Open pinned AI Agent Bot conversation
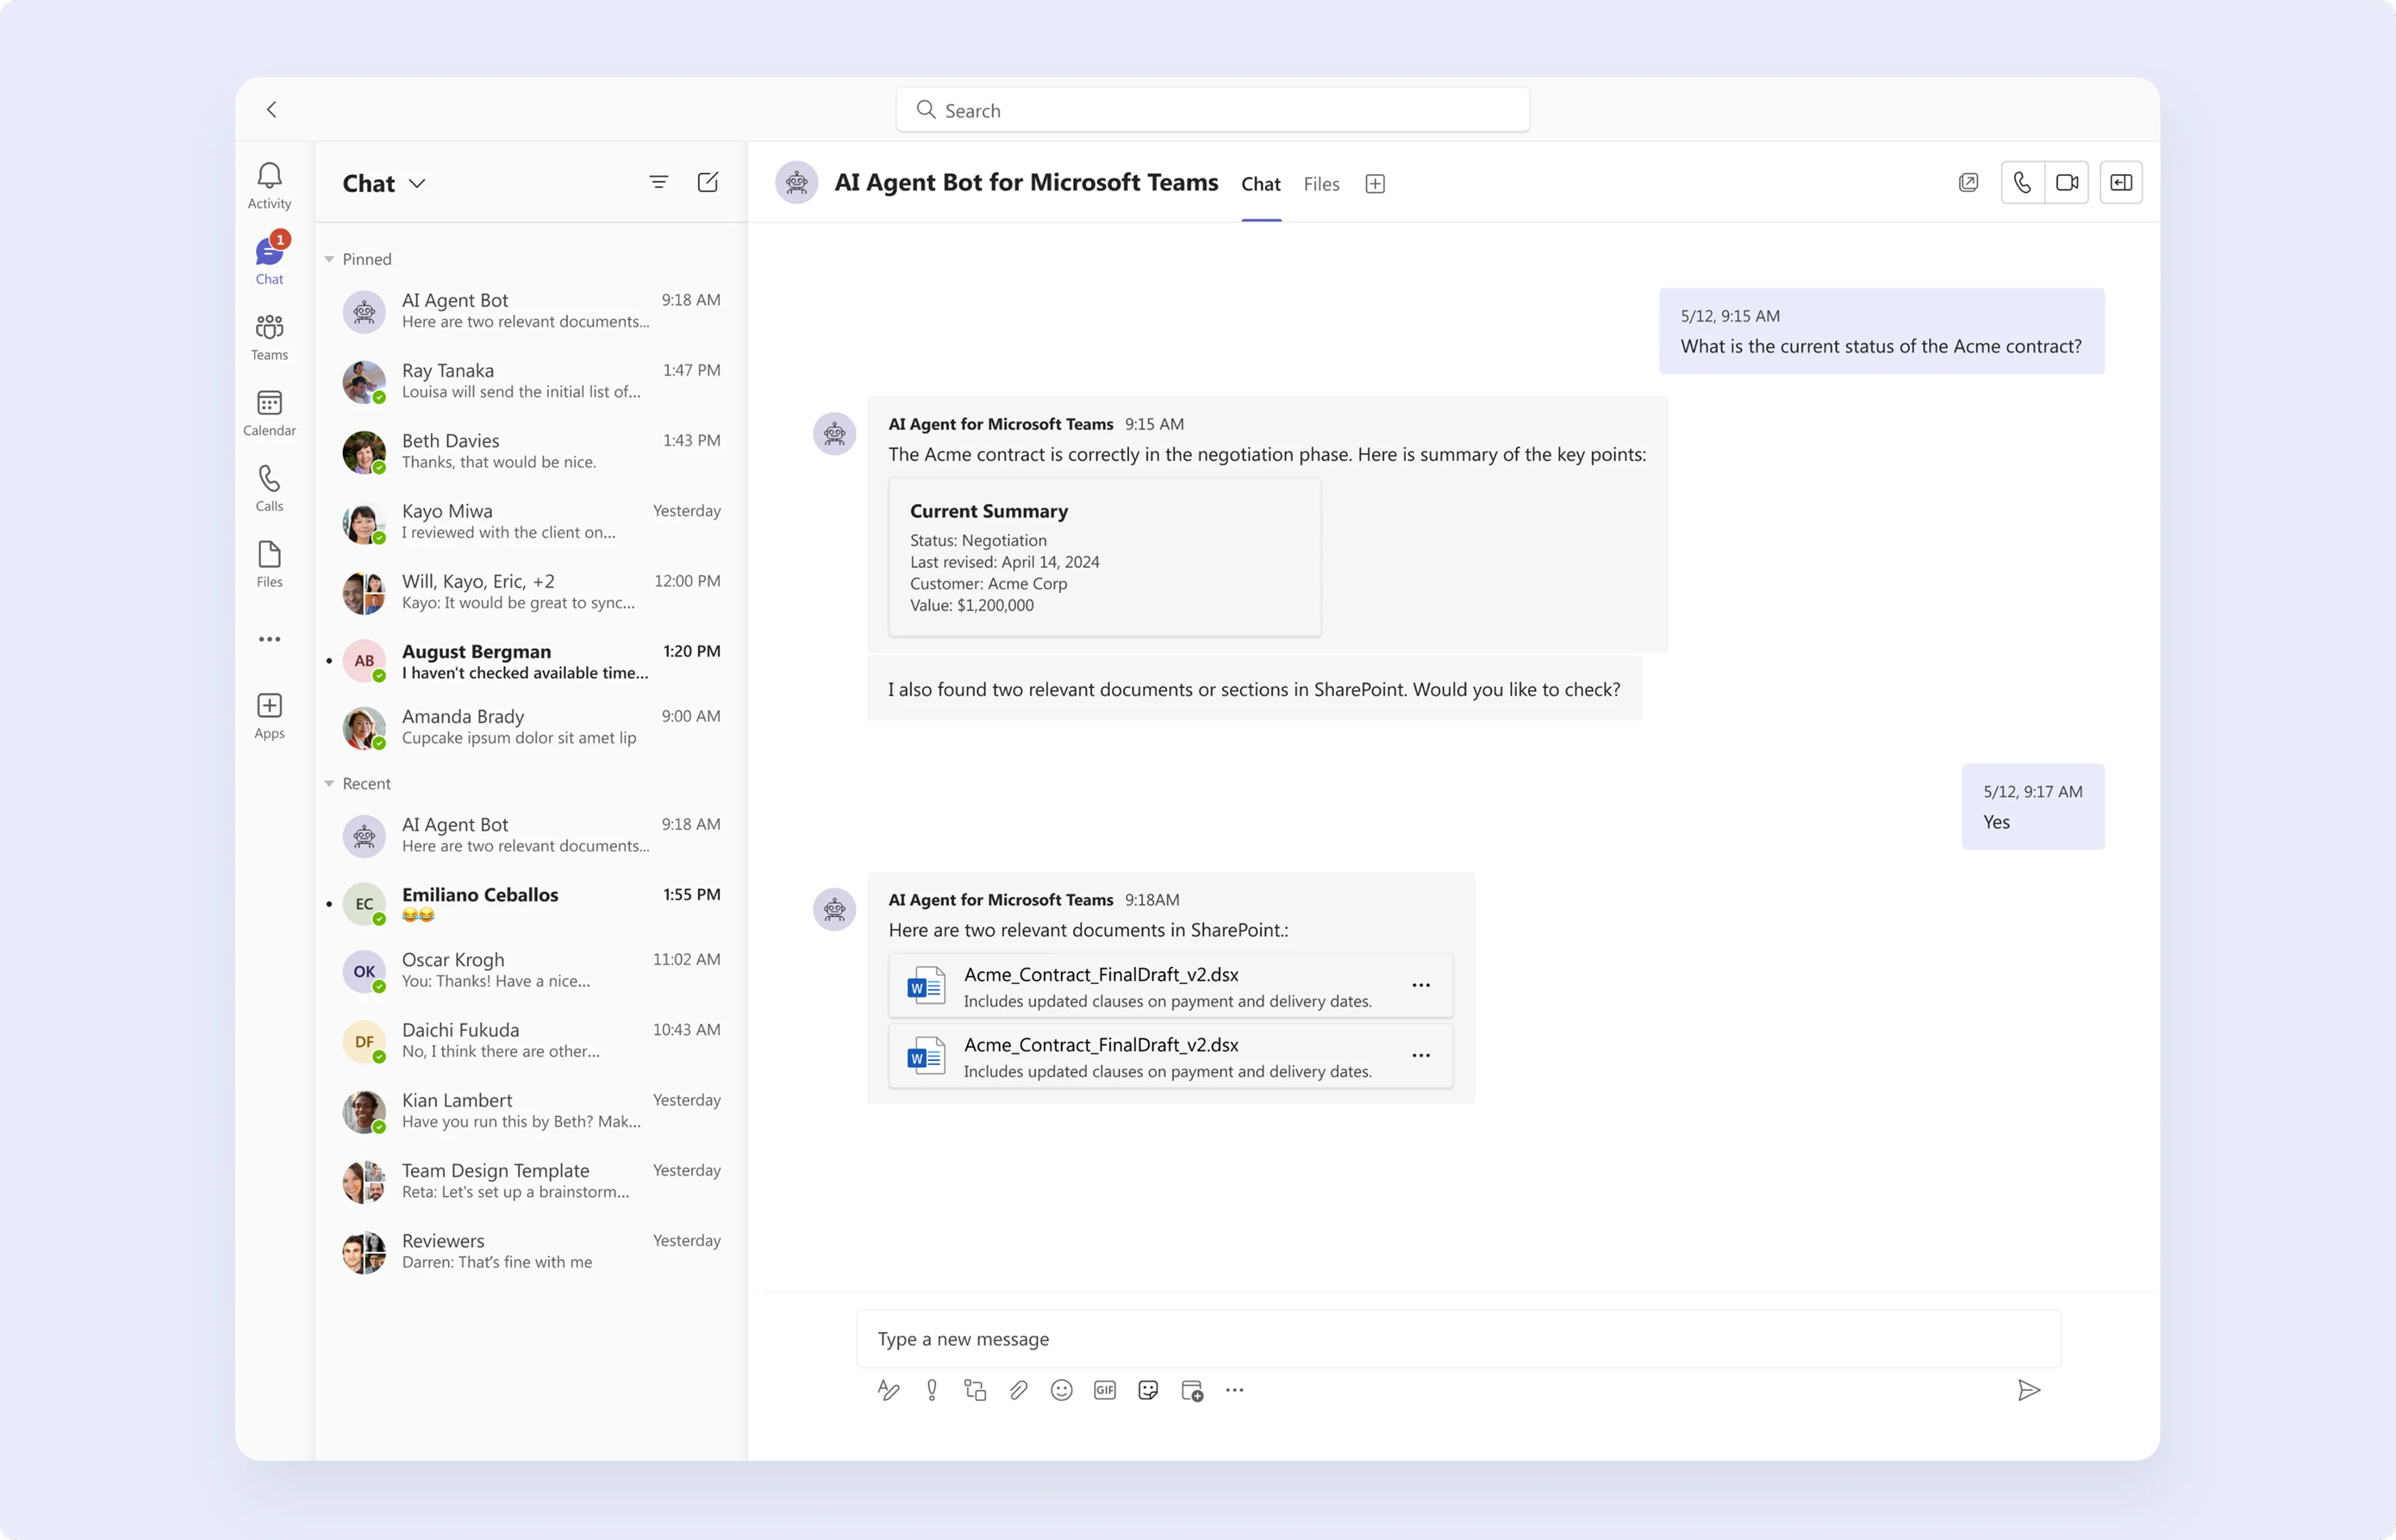The image size is (2396, 1540). tap(531, 311)
